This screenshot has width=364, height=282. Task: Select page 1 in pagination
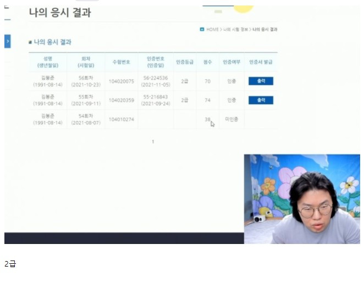[x=153, y=142]
